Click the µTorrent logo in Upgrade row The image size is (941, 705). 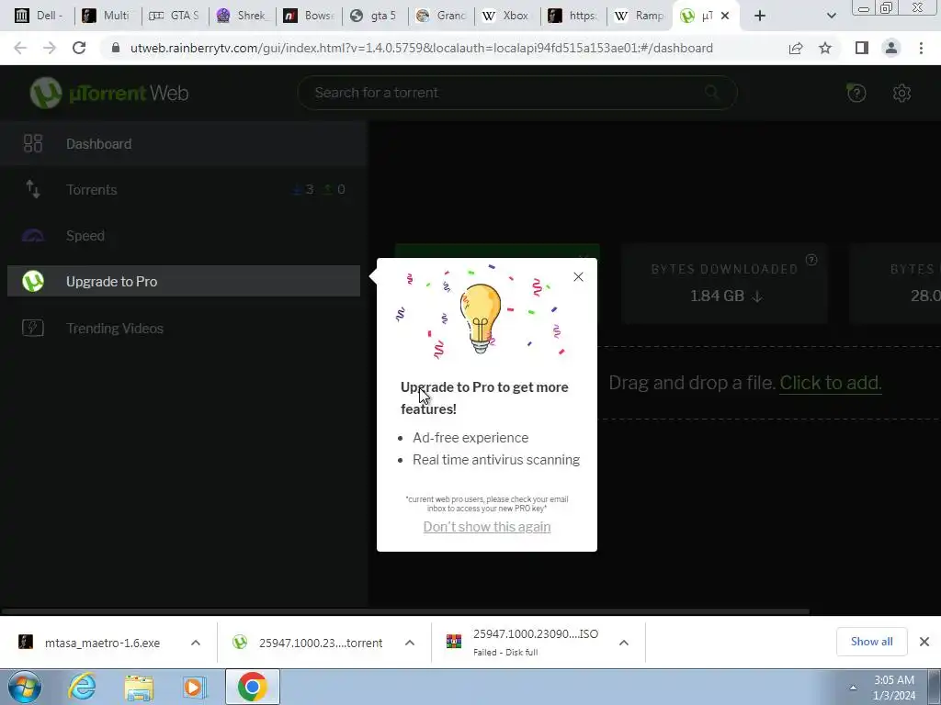click(33, 281)
